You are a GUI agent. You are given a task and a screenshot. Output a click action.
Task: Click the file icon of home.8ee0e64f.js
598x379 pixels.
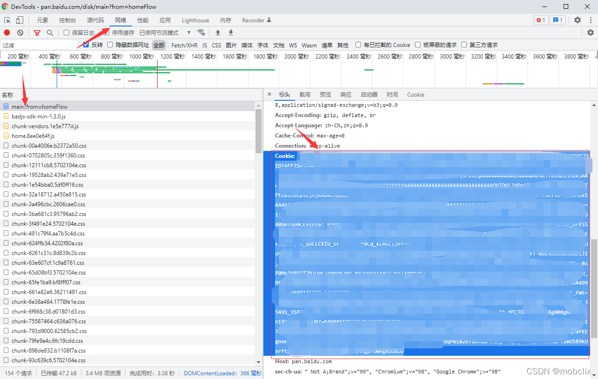click(x=6, y=136)
